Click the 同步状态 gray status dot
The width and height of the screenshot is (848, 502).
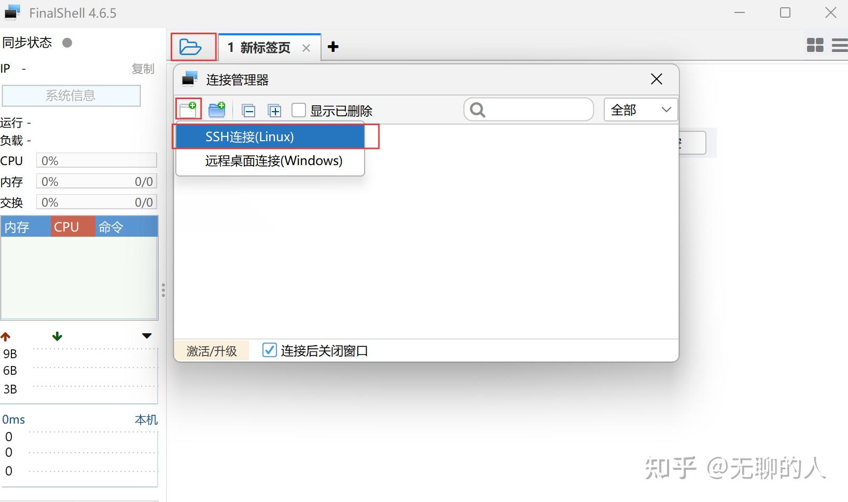[67, 43]
